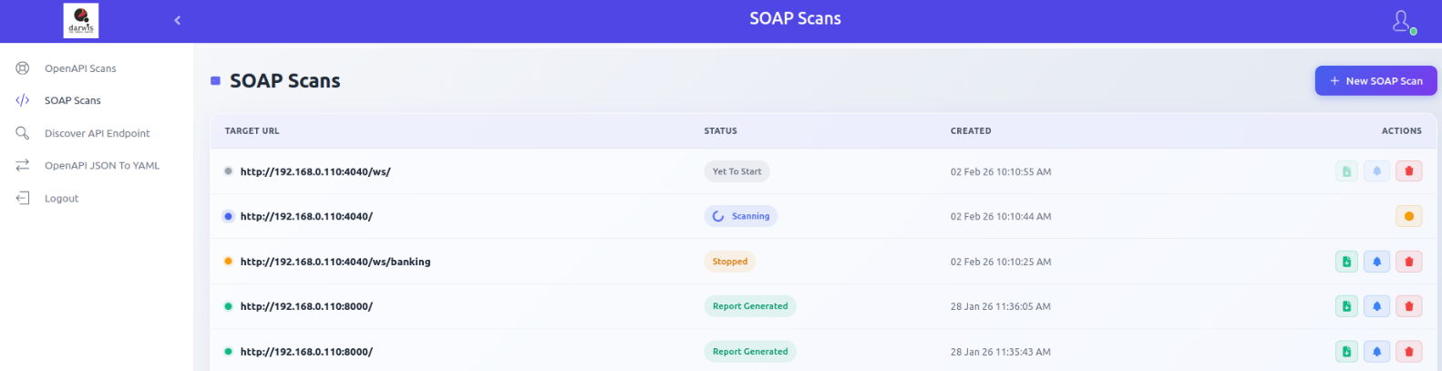The height and width of the screenshot is (371, 1442).
Task: Click the Yet To Start status badge
Action: tap(736, 171)
